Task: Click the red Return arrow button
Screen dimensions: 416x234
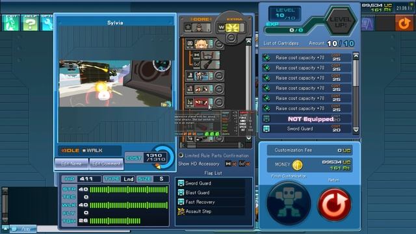Action: (x=335, y=205)
